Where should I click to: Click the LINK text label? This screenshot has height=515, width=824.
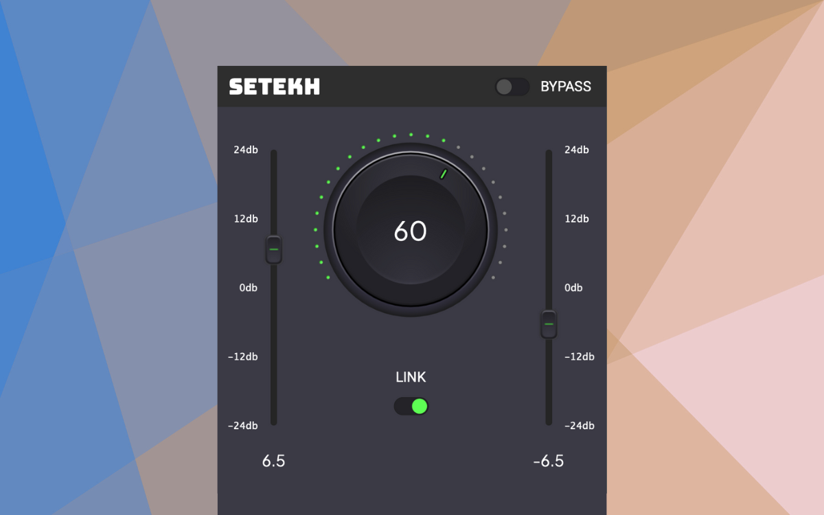coord(411,377)
